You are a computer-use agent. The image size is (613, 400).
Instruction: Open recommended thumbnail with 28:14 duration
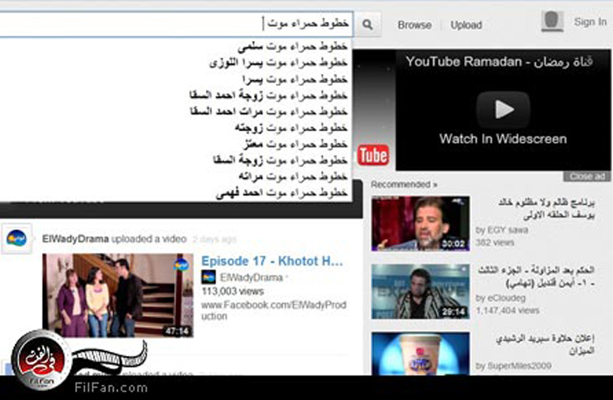[x=420, y=291]
